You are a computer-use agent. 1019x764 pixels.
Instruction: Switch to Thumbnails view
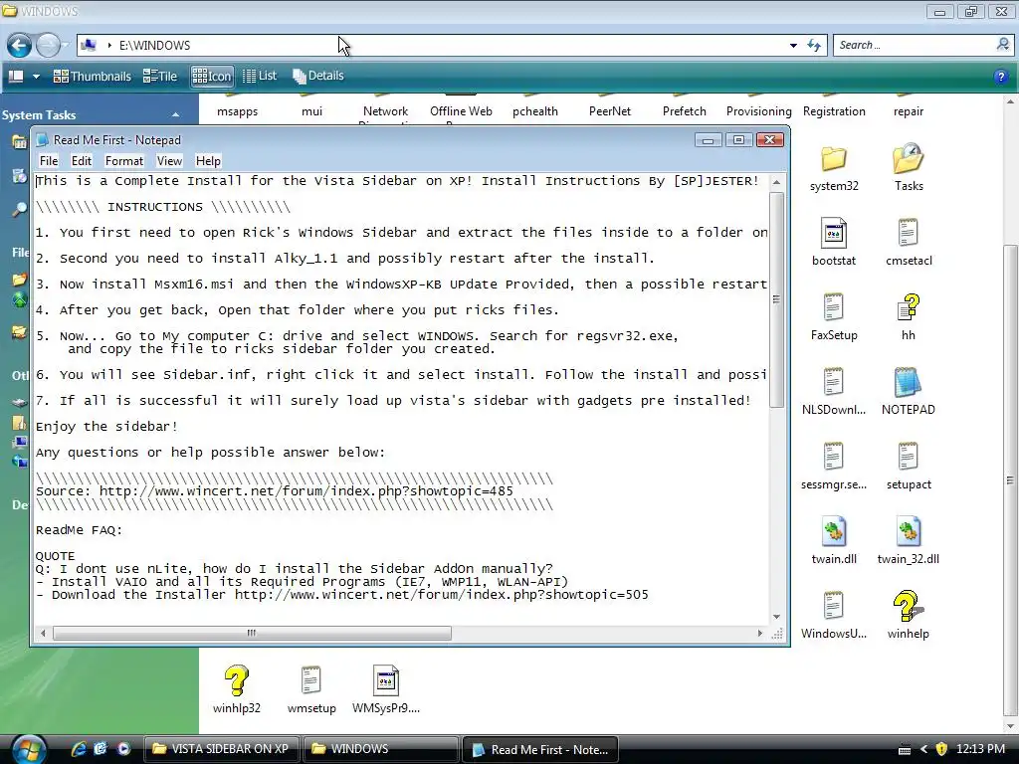click(x=92, y=76)
